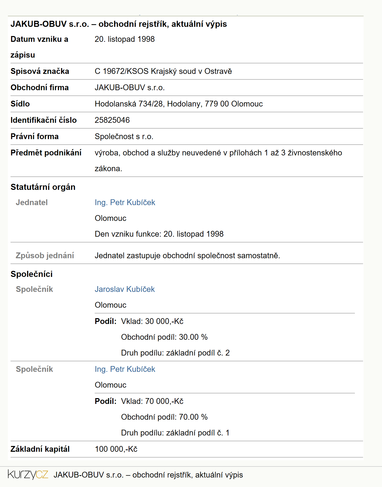Select the Jednatel label
The height and width of the screenshot is (487, 382).
click(32, 202)
